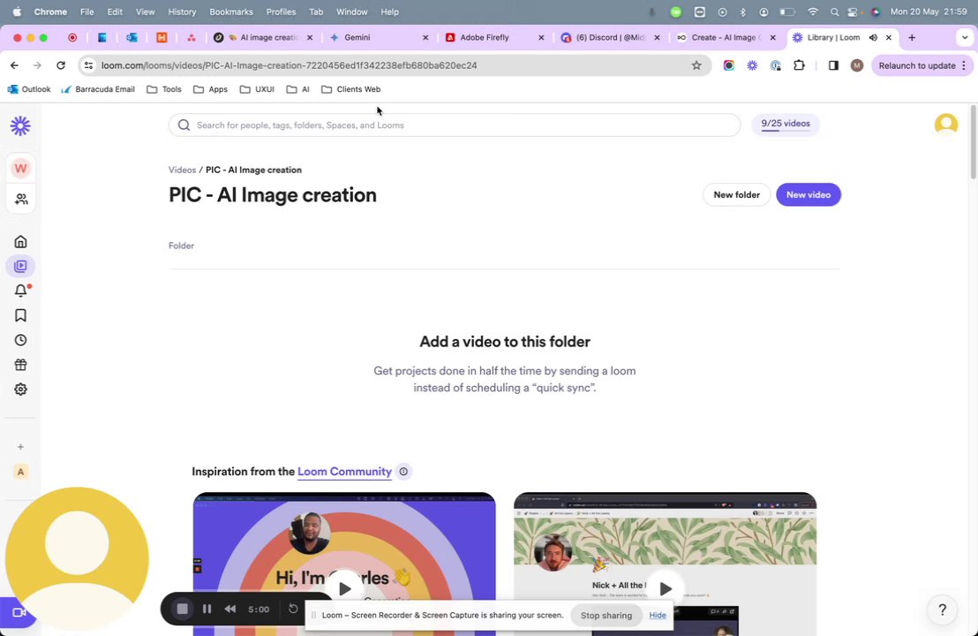Open the gift rewards icon
The width and height of the screenshot is (978, 636).
20,365
